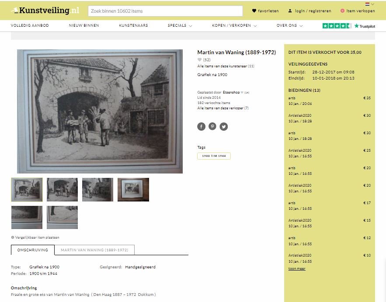Click the item verkopen plus icon
Screen dimensions: 386x302
pyautogui.click(x=342, y=11)
